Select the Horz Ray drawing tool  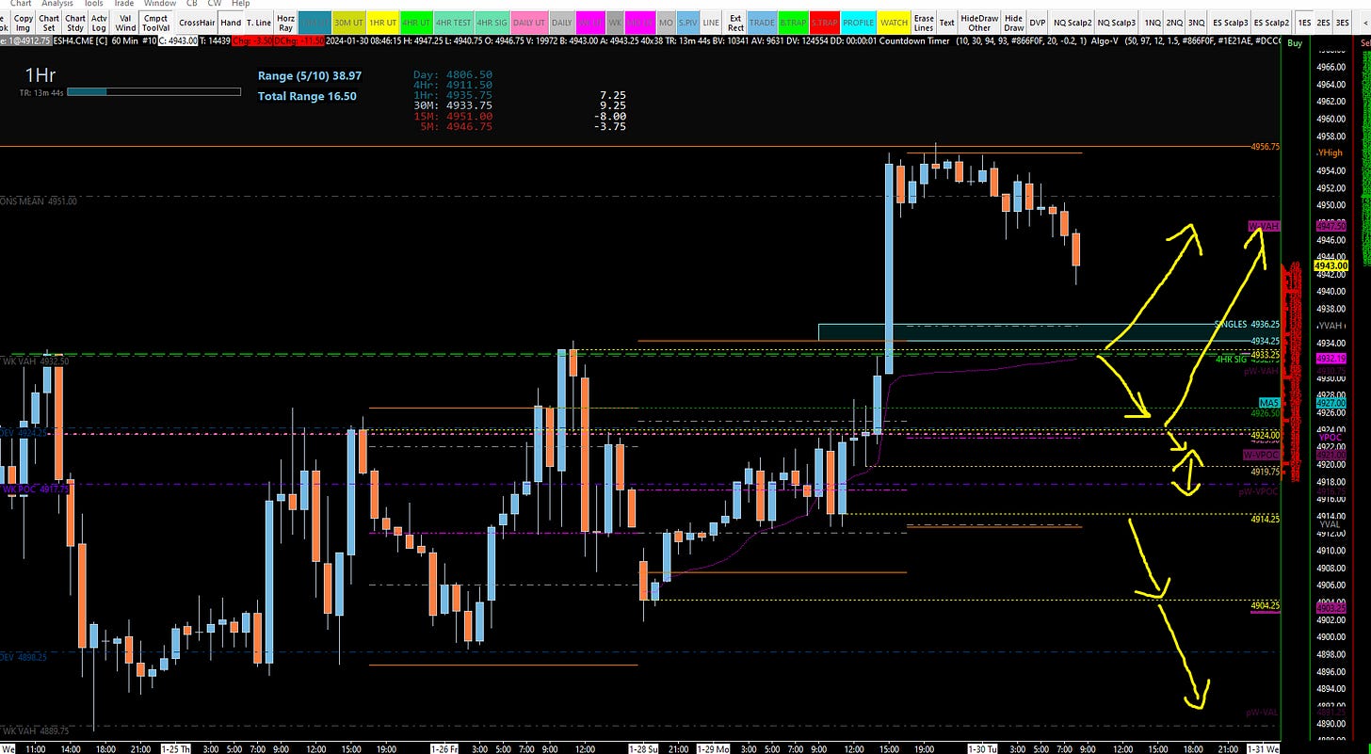point(286,23)
